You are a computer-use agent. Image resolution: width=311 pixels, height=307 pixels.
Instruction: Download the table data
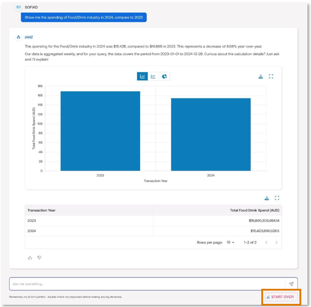[x=267, y=198]
